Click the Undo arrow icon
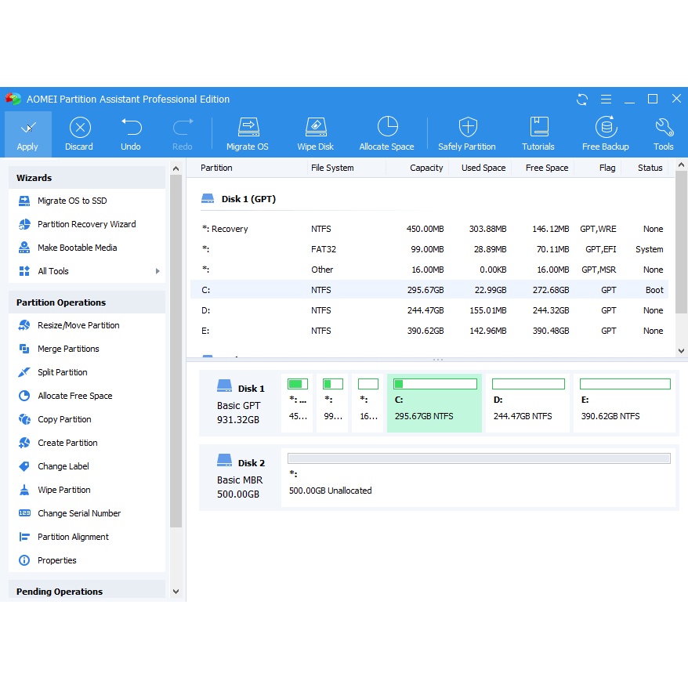 pos(131,127)
